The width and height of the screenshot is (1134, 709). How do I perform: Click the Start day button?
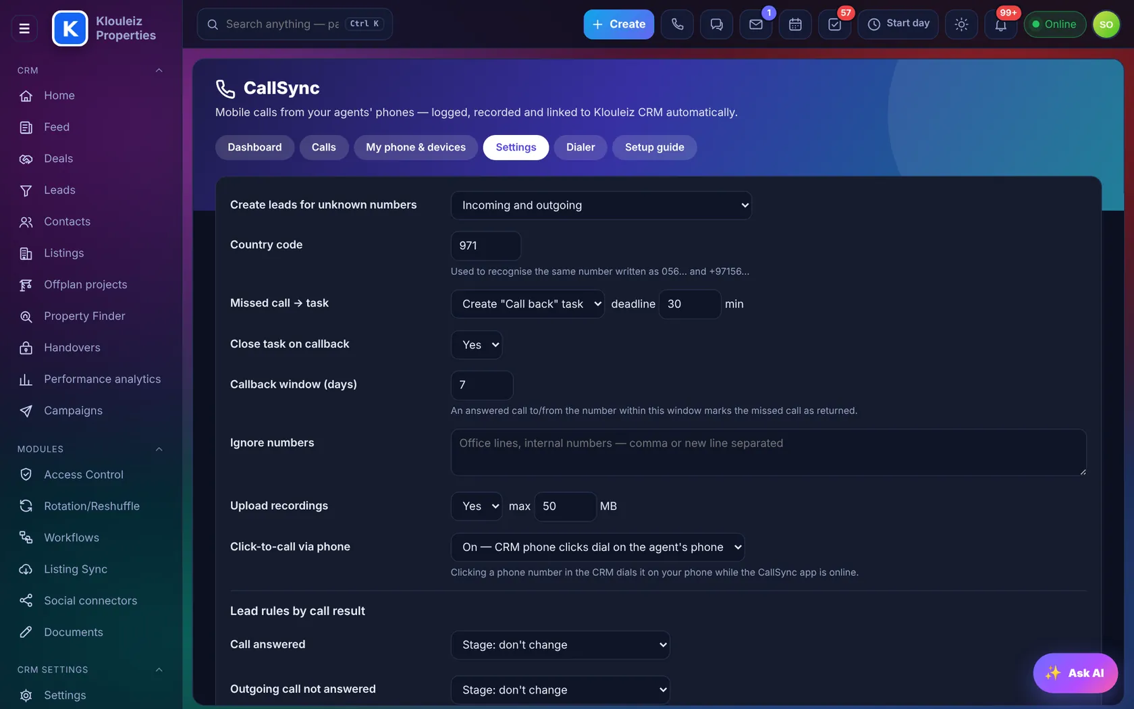(x=898, y=24)
